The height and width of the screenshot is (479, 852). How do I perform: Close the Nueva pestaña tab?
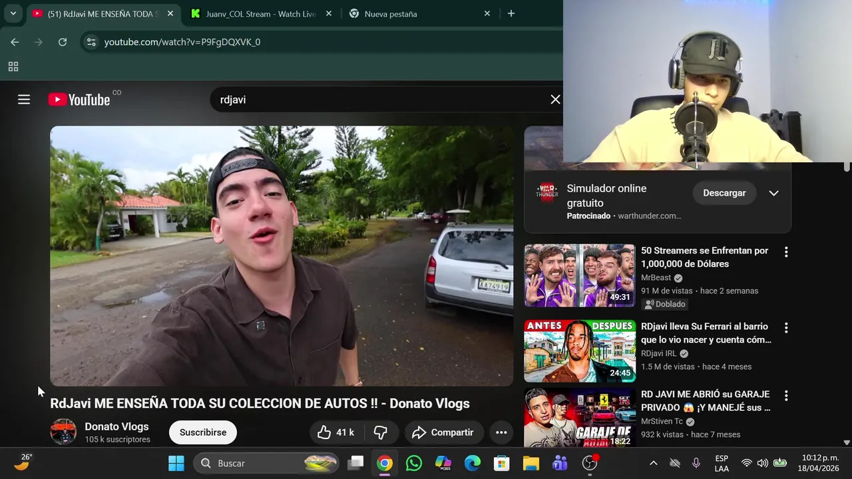point(487,13)
